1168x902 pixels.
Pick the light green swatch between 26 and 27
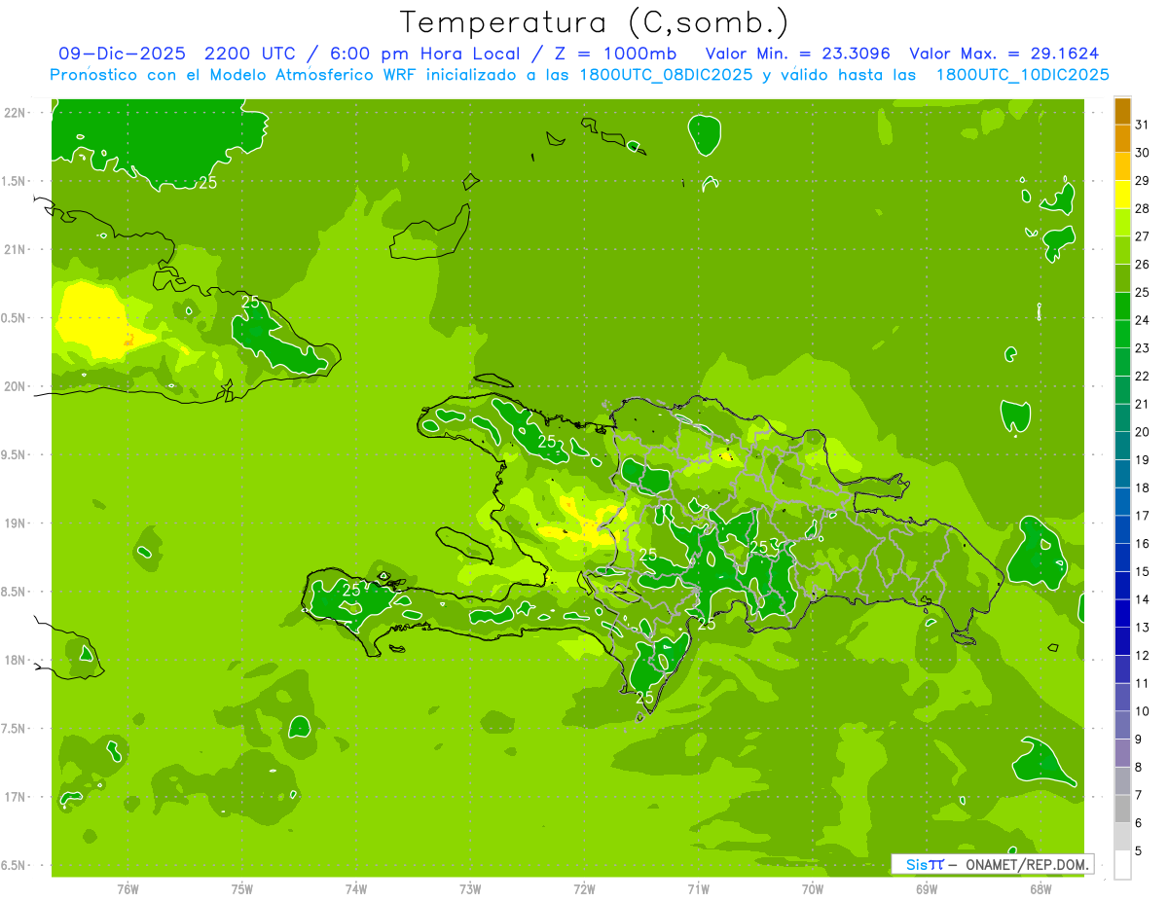(1122, 250)
